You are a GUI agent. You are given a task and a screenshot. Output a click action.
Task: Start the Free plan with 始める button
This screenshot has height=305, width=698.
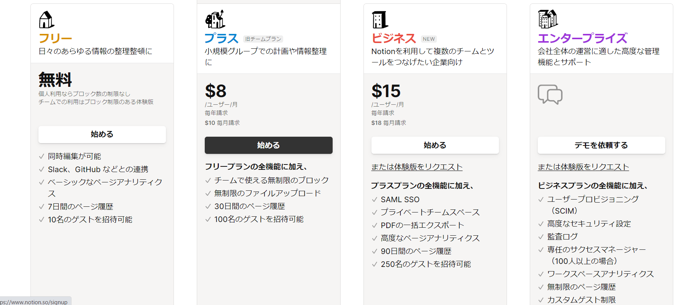[102, 134]
